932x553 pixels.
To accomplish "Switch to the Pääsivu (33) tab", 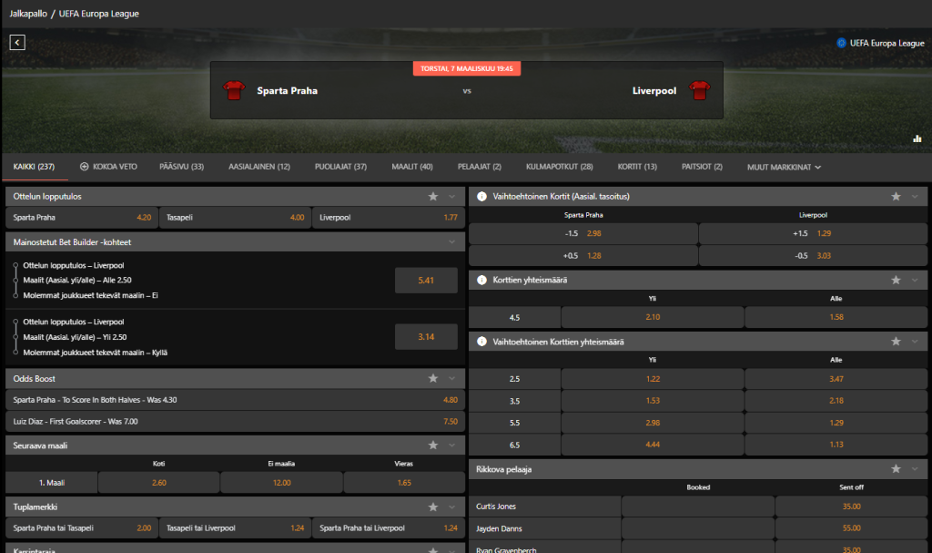I will [x=181, y=167].
